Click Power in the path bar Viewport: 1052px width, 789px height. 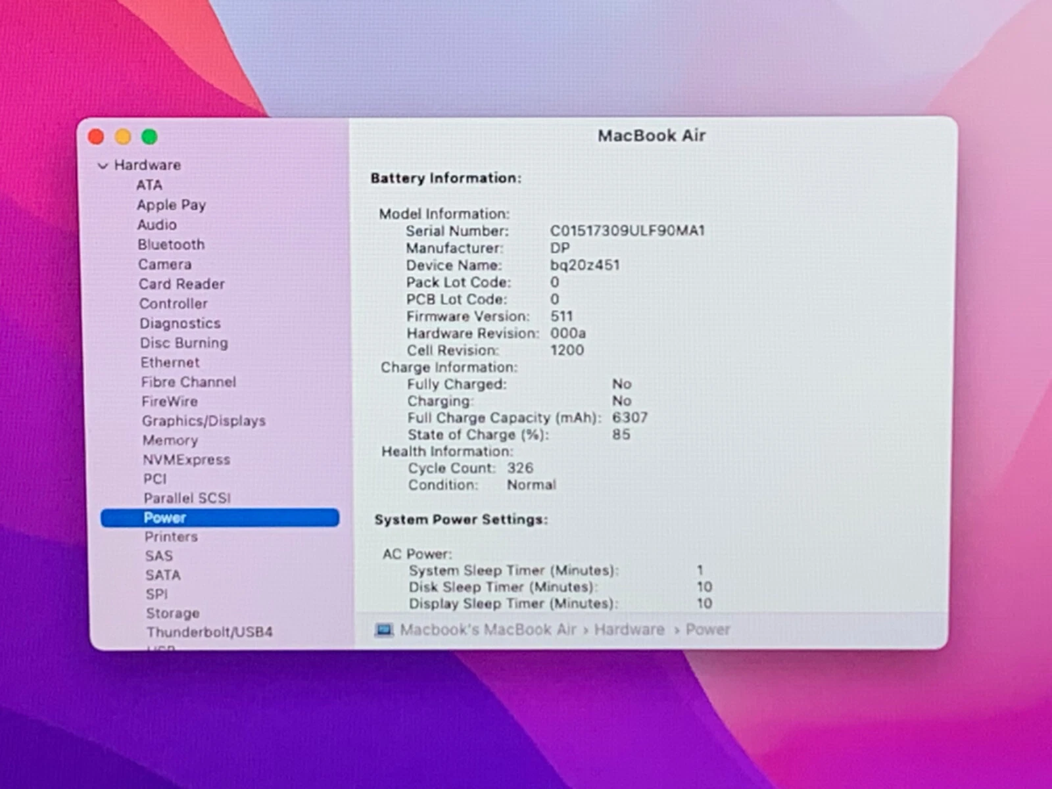(708, 629)
